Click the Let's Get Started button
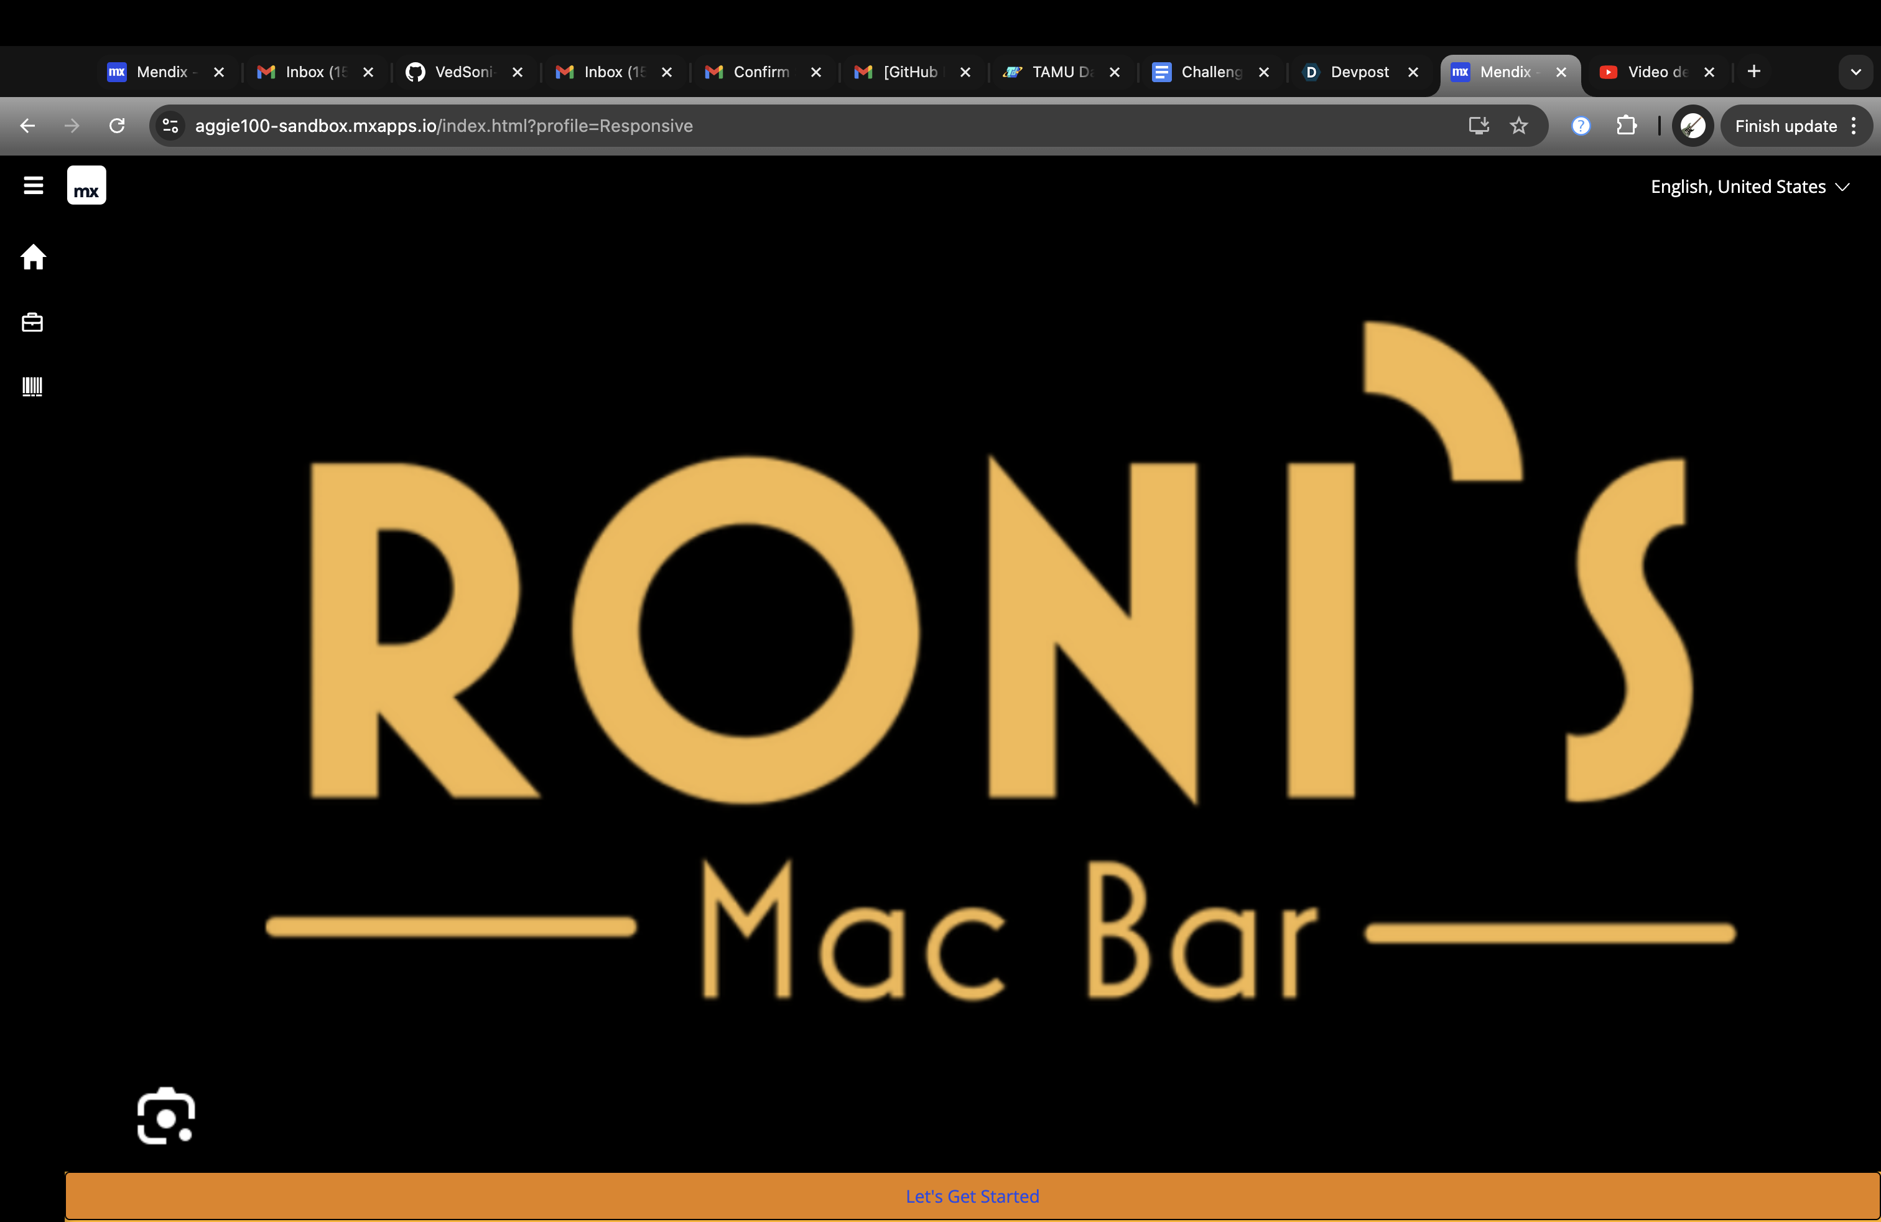 (972, 1196)
